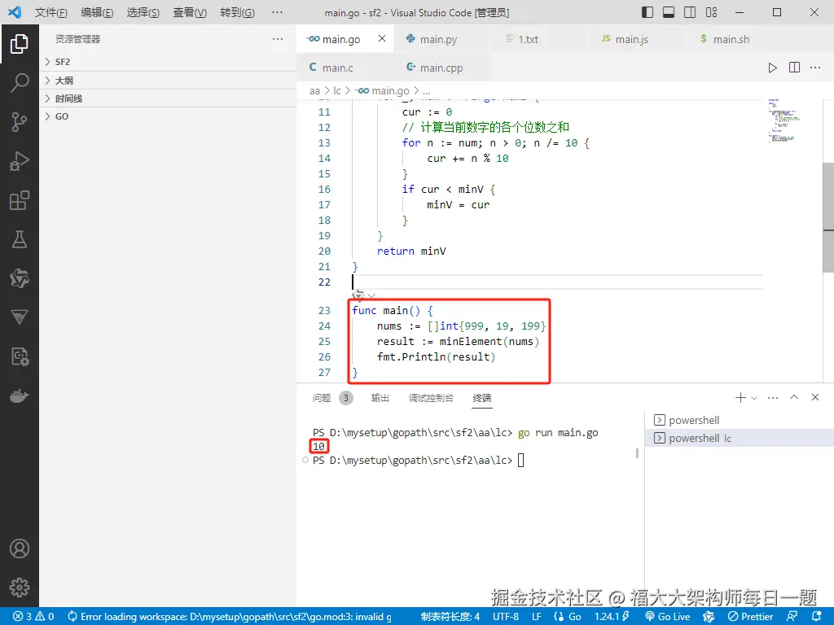Image resolution: width=834 pixels, height=625 pixels.
Task: Toggle the bottom panel layout icon
Action: coord(669,12)
